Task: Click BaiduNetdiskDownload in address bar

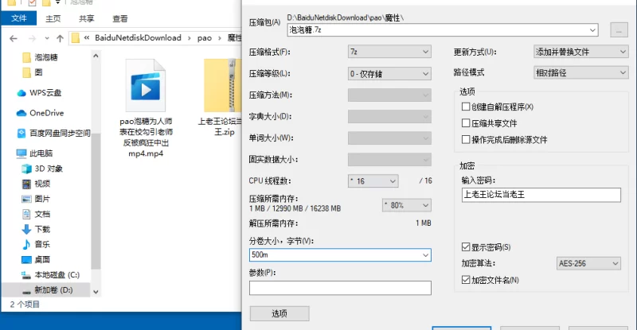Action: click(x=138, y=37)
